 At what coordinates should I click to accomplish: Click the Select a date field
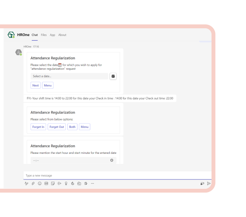[69, 76]
